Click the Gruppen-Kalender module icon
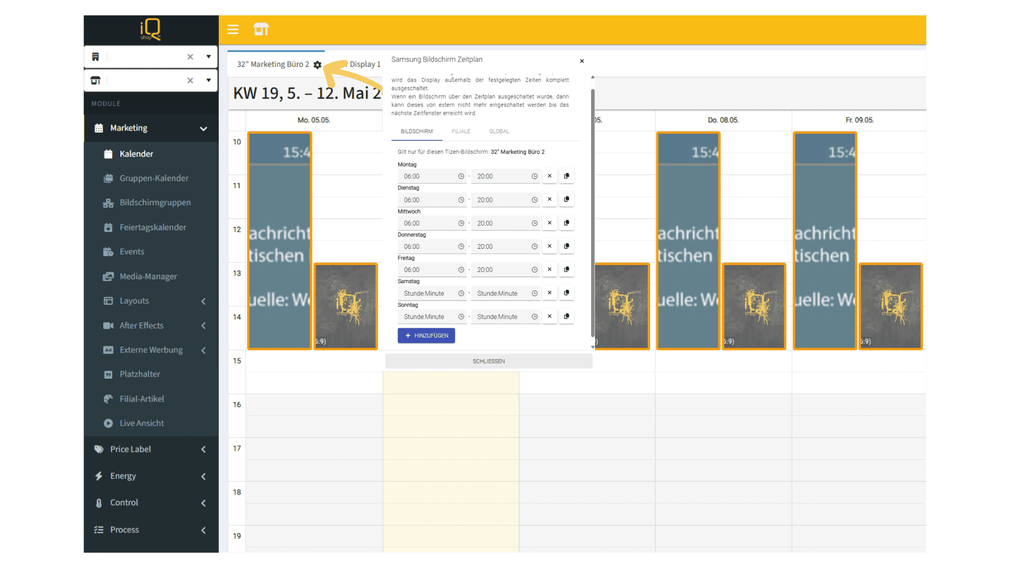Image resolution: width=1010 pixels, height=568 pixels. 107,178
